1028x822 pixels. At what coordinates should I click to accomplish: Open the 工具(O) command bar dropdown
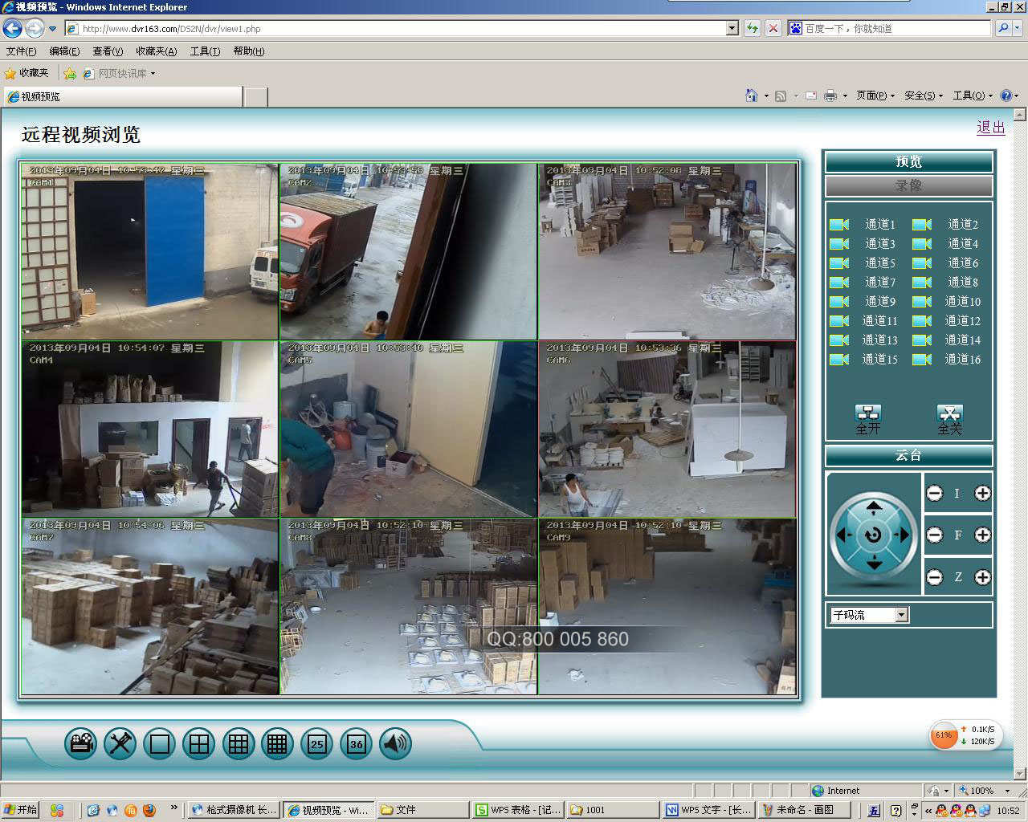973,96
